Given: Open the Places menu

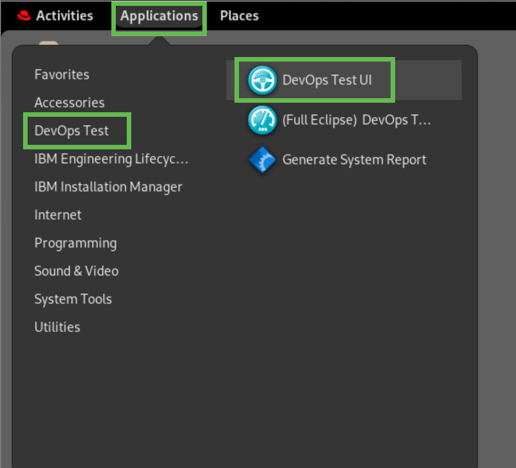Looking at the screenshot, I should coord(239,16).
